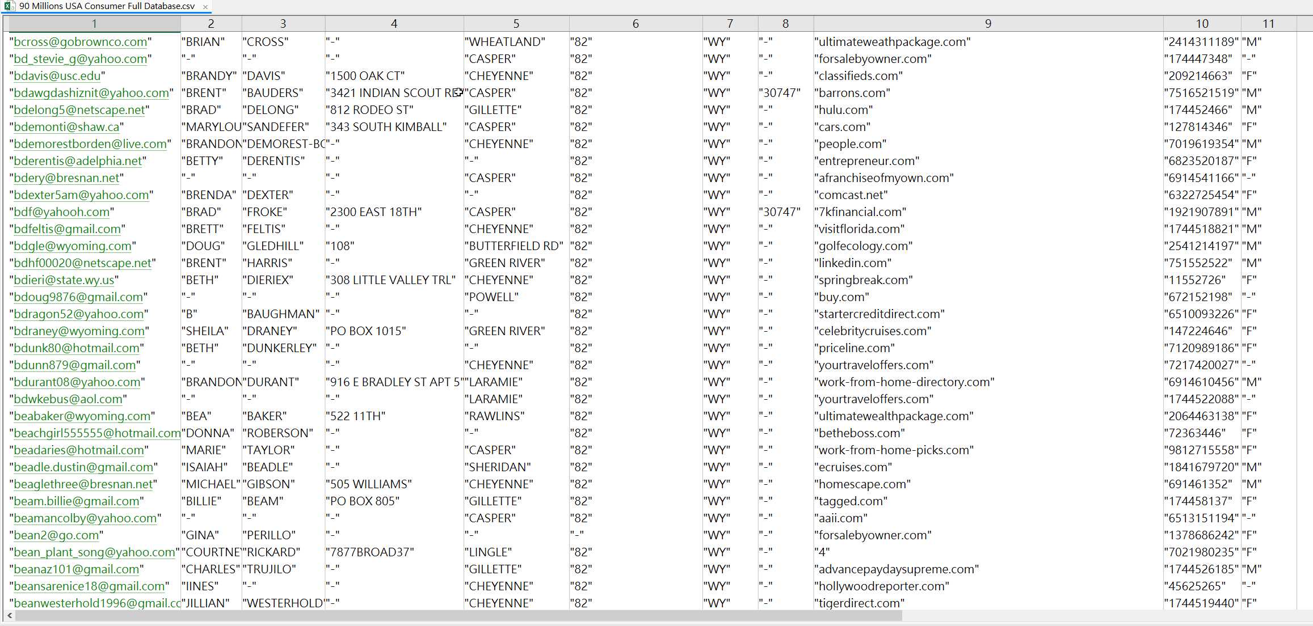Click the scroll-left arrow of the horizontal scrollbar

pos(10,615)
